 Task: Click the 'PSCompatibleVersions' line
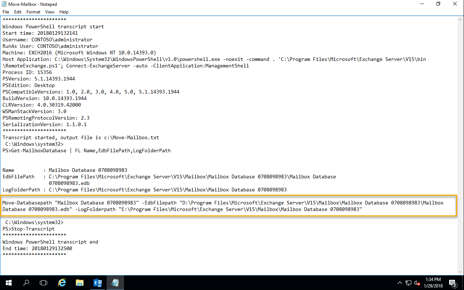pos(91,92)
